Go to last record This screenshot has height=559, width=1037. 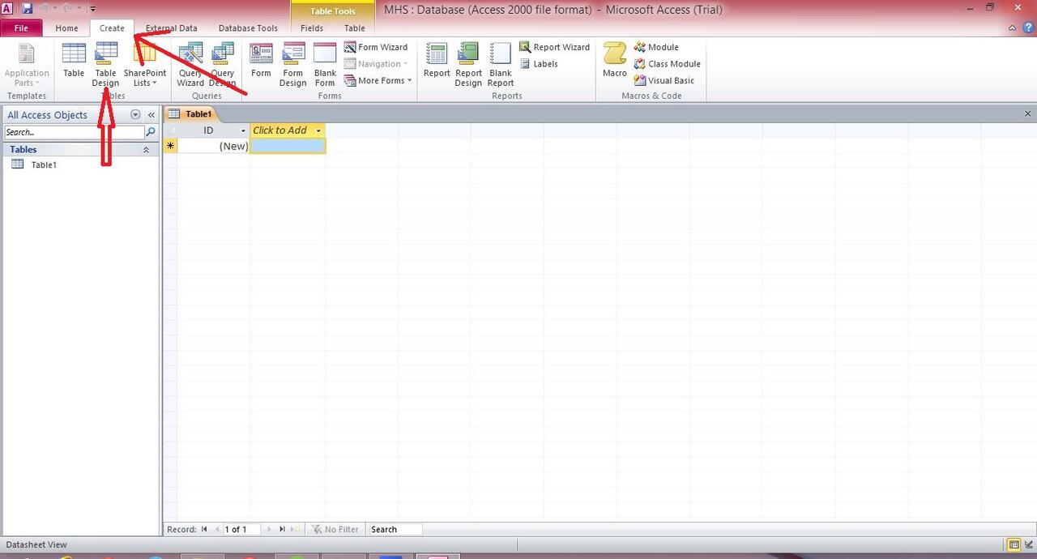[x=282, y=529]
